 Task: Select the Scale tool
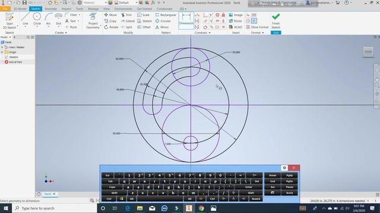pyautogui.click(x=143, y=15)
